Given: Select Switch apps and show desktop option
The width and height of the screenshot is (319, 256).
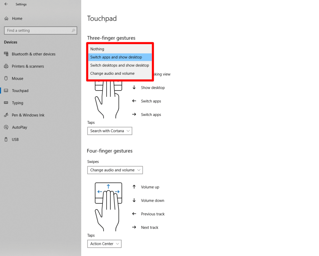Looking at the screenshot, I should 120,57.
